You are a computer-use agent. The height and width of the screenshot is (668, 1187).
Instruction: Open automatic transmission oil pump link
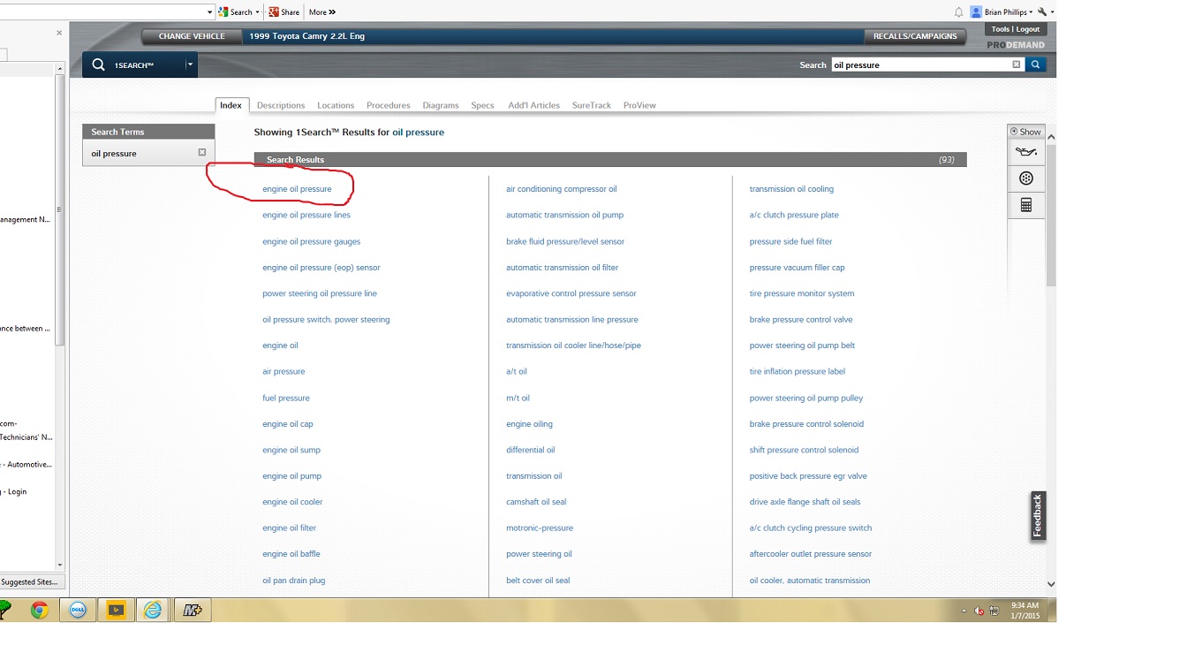tap(564, 215)
